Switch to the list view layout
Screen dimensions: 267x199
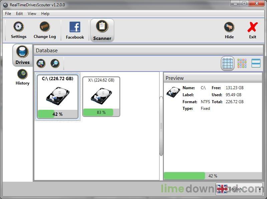coord(256,63)
